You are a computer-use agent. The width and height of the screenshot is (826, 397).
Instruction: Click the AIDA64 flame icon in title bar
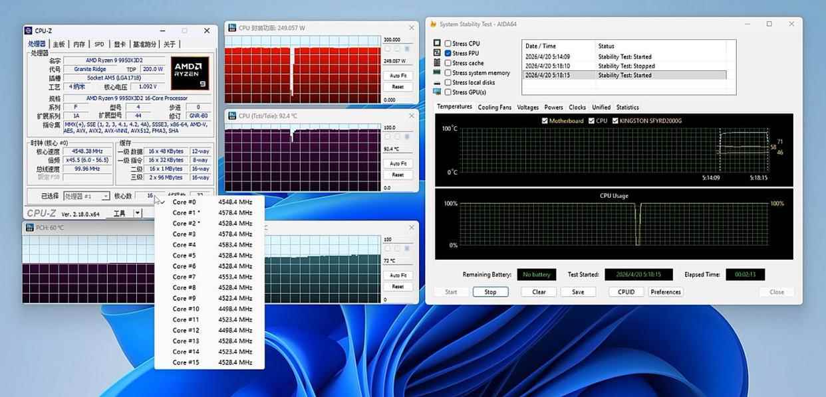pos(433,24)
